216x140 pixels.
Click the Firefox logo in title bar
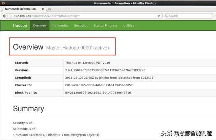[x=3, y=3]
